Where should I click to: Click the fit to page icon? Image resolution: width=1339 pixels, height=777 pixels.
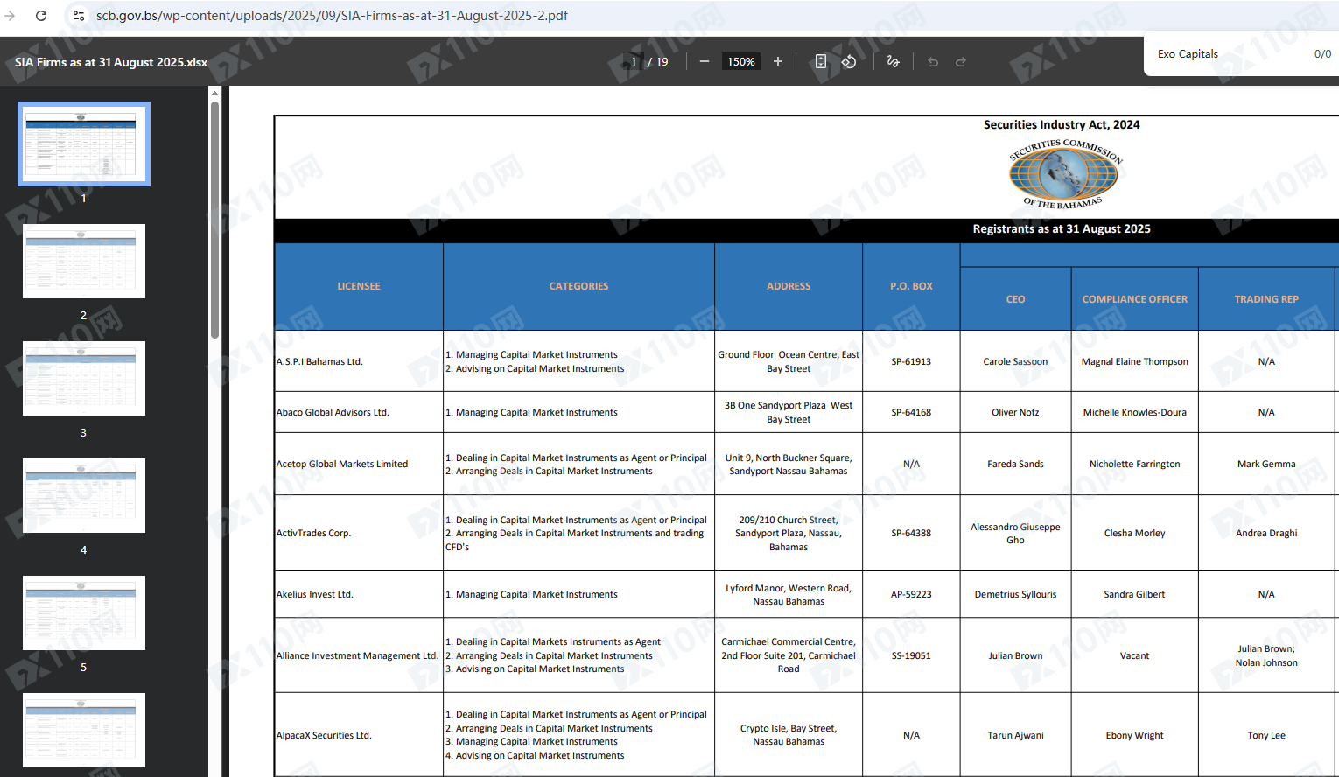[820, 61]
